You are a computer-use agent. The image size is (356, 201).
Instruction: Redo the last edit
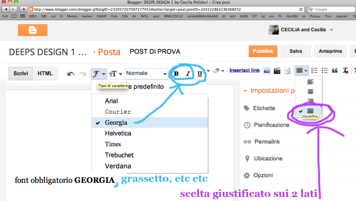(x=83, y=74)
